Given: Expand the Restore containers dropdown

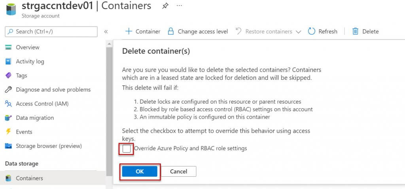Looking at the screenshot, I should pos(298,32).
